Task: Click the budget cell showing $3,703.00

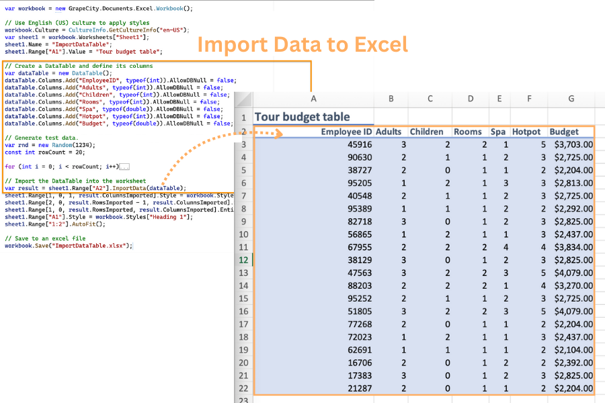Action: pyautogui.click(x=571, y=144)
